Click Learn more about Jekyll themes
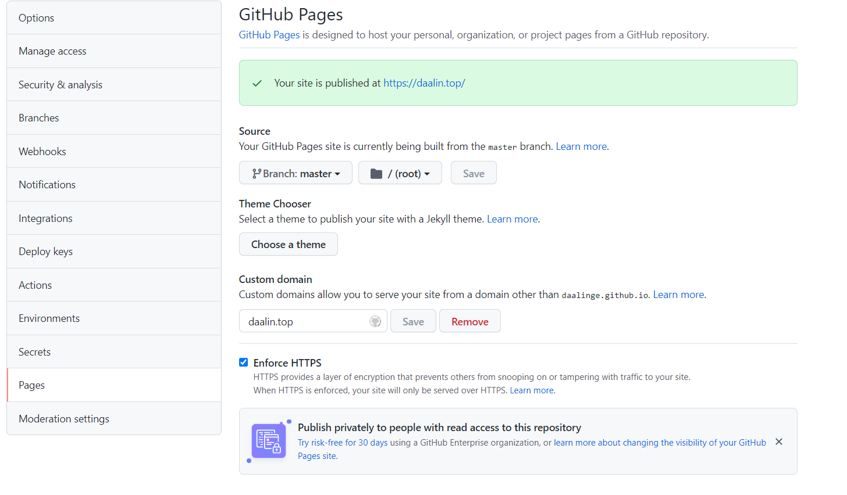 coord(513,219)
